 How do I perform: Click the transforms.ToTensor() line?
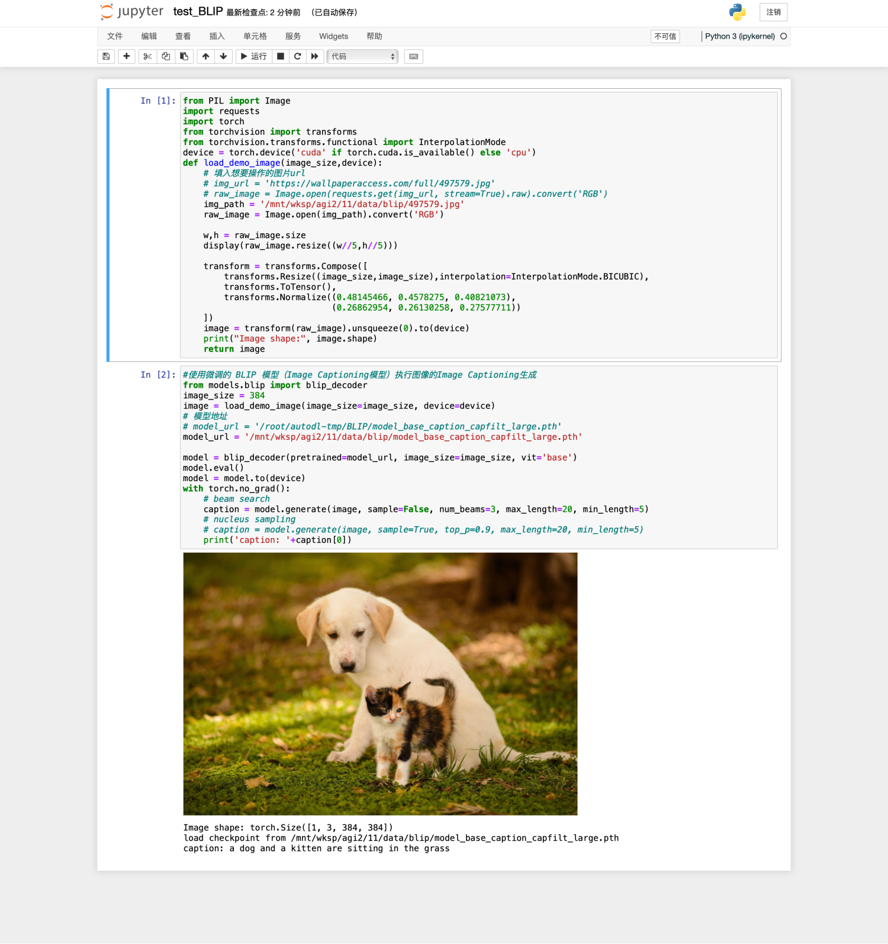280,287
